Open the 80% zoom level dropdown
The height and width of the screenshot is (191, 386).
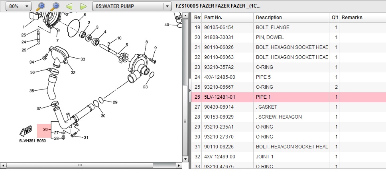point(27,6)
